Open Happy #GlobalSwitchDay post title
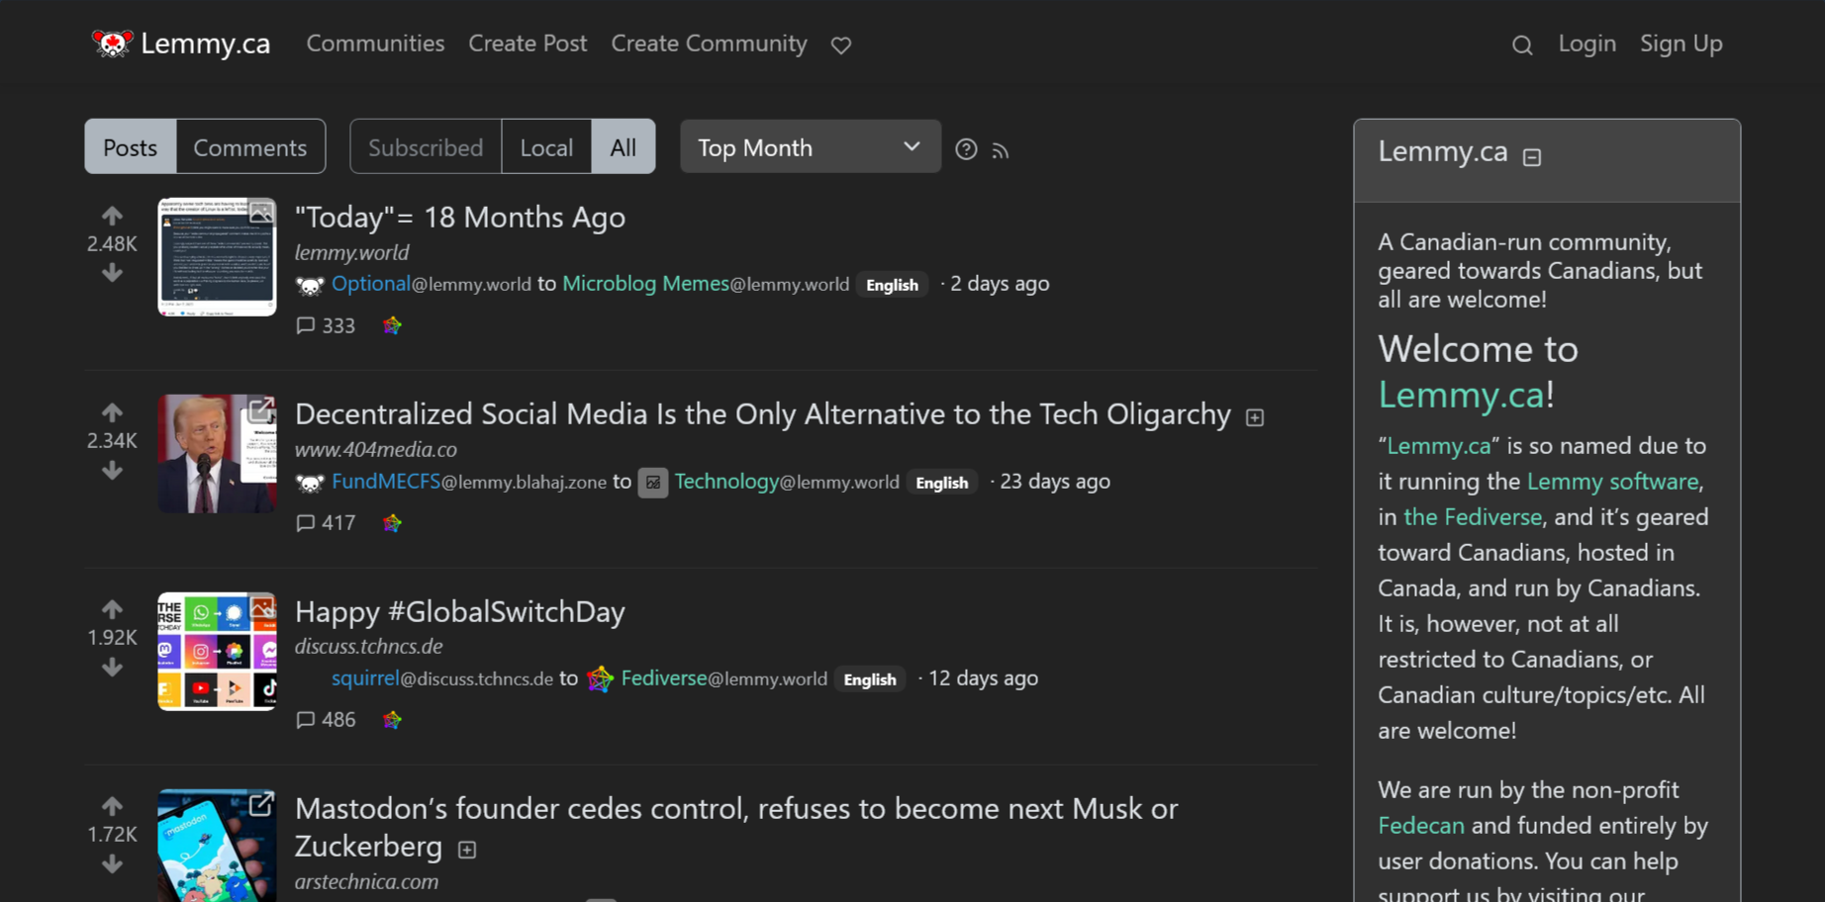1825x902 pixels. (x=460, y=611)
